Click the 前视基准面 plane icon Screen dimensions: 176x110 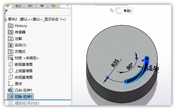click(x=11, y=64)
